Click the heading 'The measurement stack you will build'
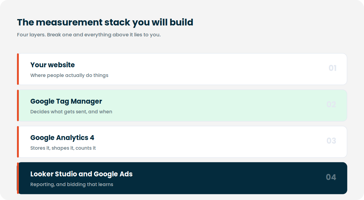This screenshot has width=364, height=200. (x=105, y=22)
